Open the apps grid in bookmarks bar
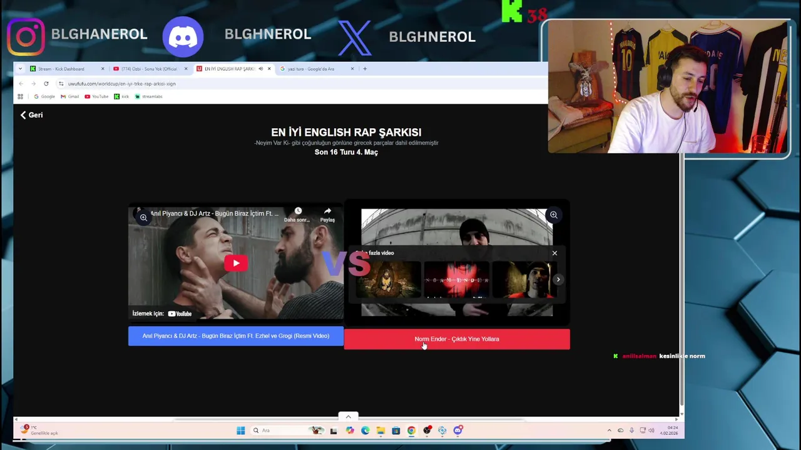 [x=20, y=96]
